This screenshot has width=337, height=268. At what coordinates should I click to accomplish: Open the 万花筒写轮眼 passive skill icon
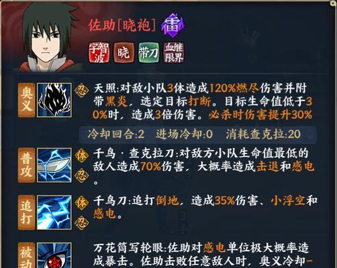point(54,255)
